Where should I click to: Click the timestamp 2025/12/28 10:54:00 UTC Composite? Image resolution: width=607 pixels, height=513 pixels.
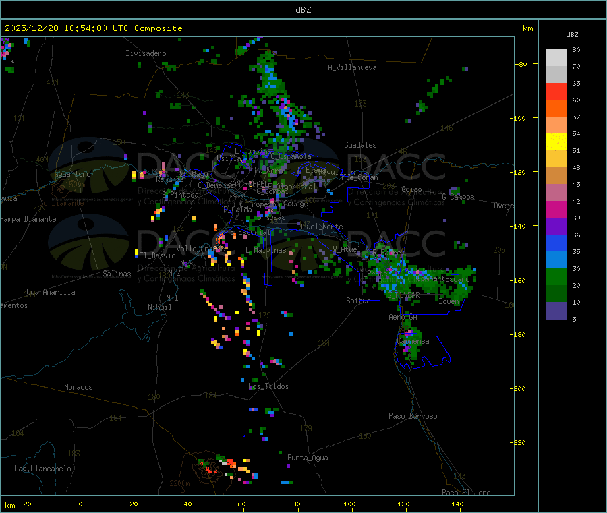tap(93, 28)
